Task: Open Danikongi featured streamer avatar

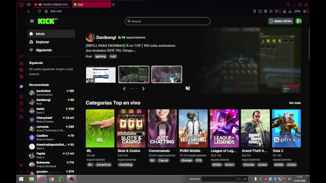Action: coord(90,37)
